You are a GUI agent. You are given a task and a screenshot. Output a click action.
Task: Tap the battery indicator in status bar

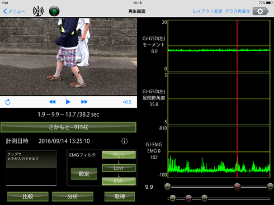click(270, 3)
